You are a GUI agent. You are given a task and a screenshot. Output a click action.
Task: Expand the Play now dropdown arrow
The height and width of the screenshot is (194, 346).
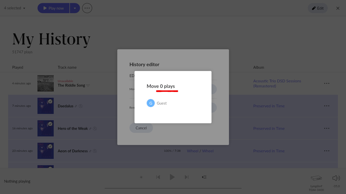click(x=75, y=8)
